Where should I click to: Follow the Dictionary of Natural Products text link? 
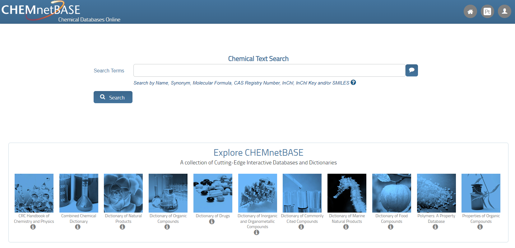123,218
